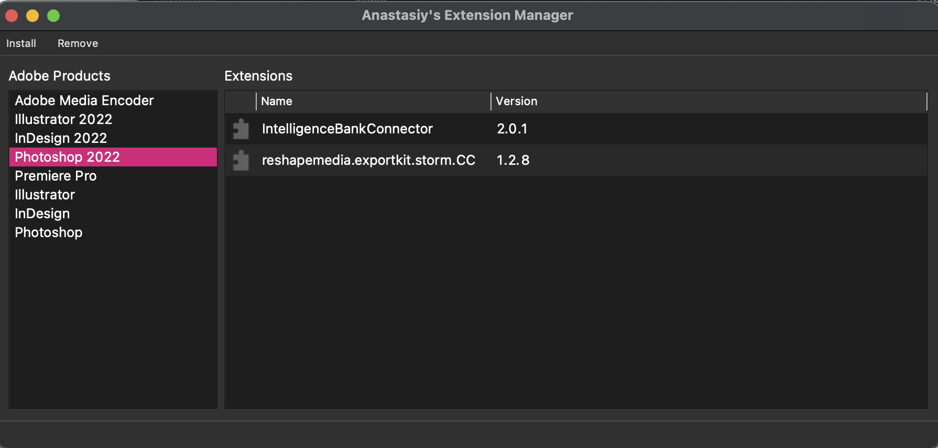Screen dimensions: 938x448
Task: Maximize the window with green button
Action: tap(53, 16)
